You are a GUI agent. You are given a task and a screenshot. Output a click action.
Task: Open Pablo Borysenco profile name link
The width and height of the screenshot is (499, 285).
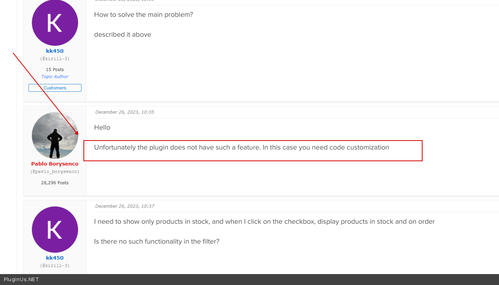[x=55, y=164]
